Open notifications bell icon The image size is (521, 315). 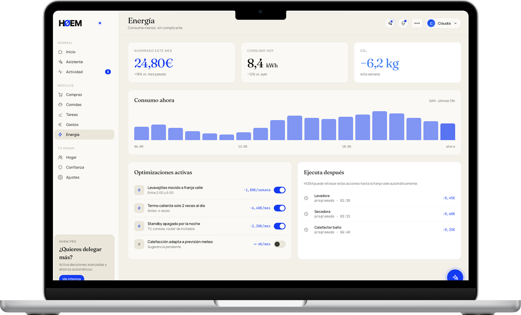pyautogui.click(x=403, y=23)
